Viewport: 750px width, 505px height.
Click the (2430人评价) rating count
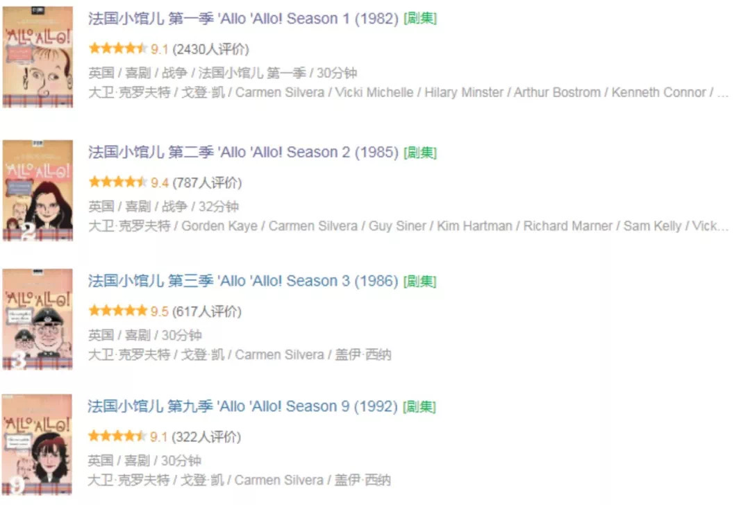[211, 49]
